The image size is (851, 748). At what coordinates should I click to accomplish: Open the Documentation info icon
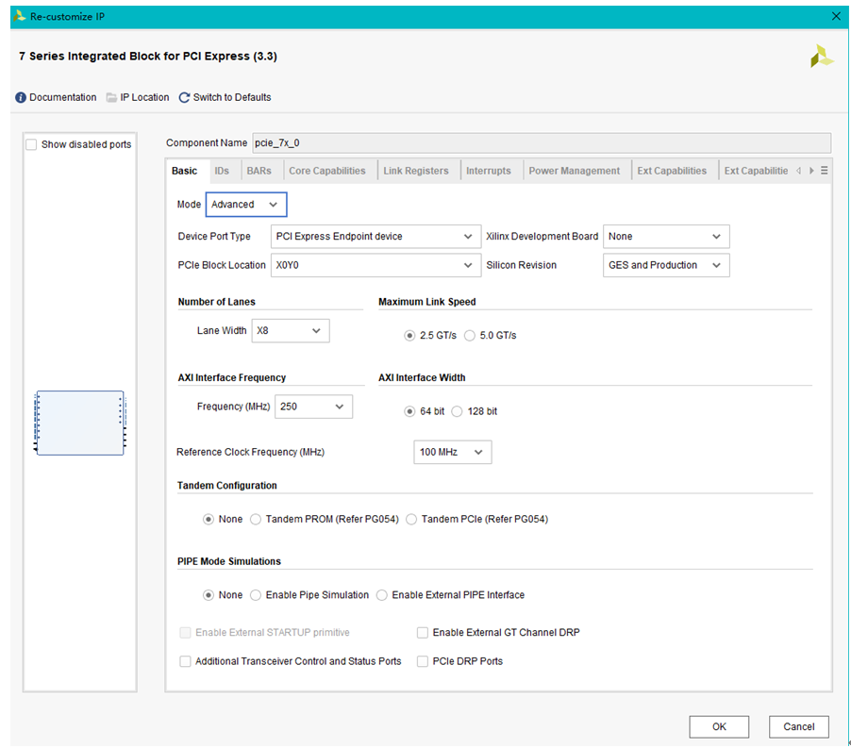pos(20,97)
